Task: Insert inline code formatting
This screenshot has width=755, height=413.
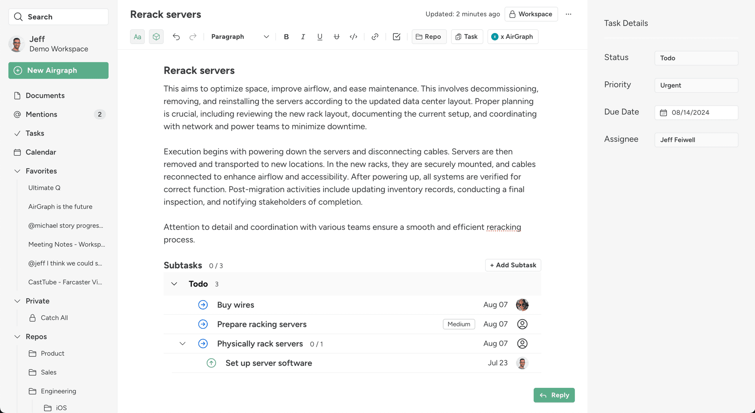Action: pyautogui.click(x=354, y=37)
